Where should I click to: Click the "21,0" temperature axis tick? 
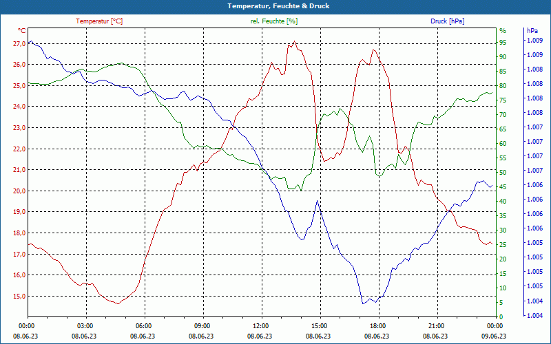pos(20,170)
